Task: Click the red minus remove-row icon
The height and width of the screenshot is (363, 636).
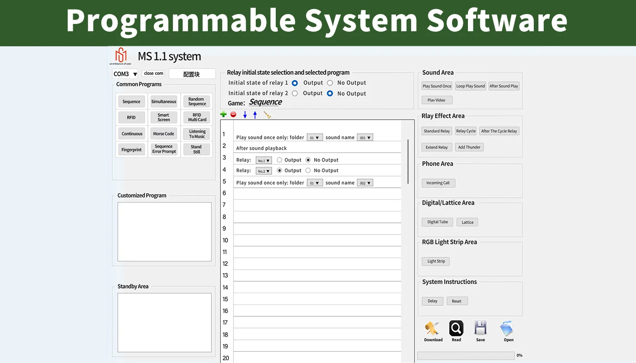Action: click(234, 115)
